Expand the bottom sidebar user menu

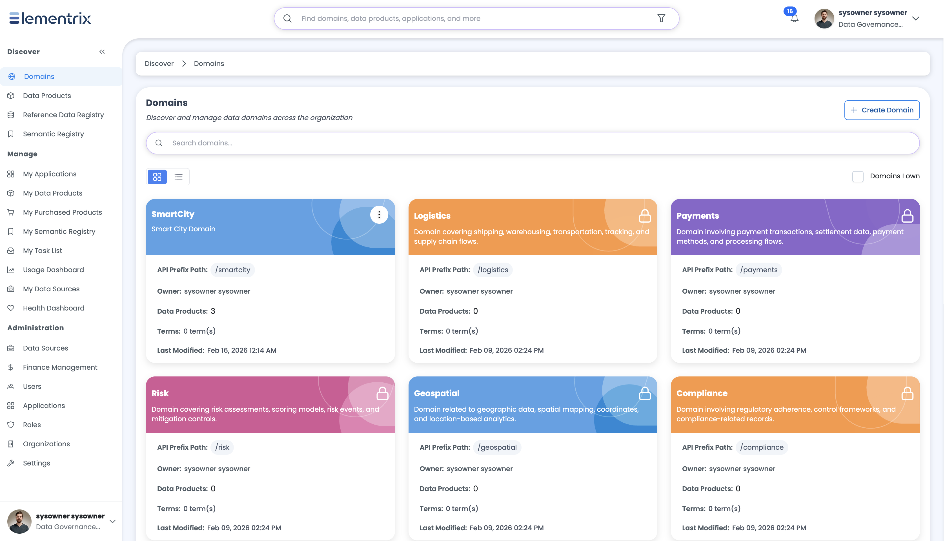[112, 521]
